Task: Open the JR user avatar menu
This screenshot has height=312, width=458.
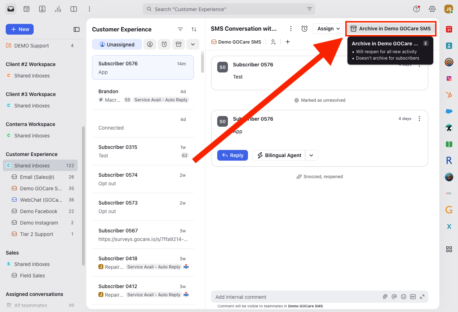Action: [449, 9]
